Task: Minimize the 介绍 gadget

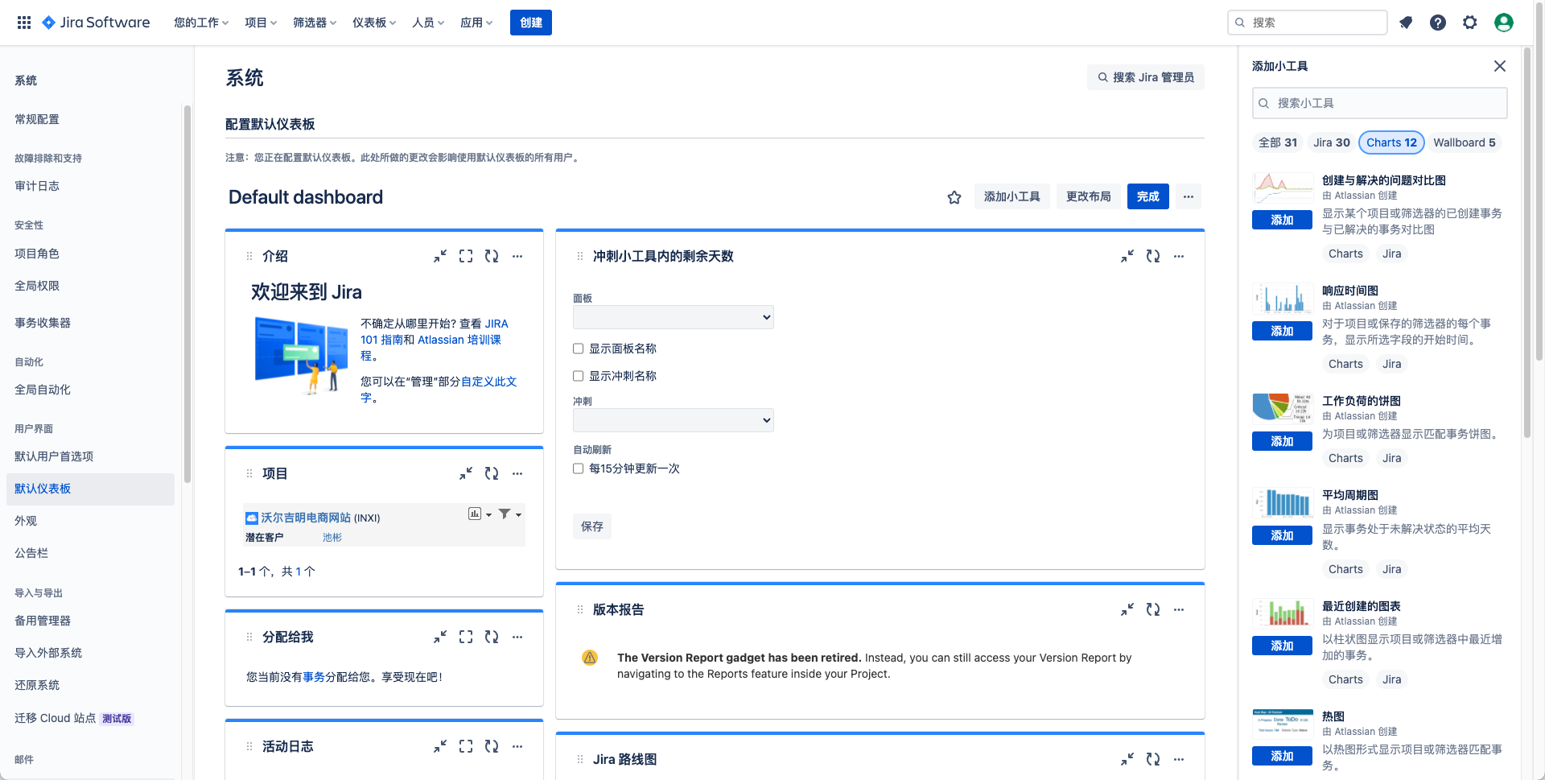Action: click(x=440, y=256)
